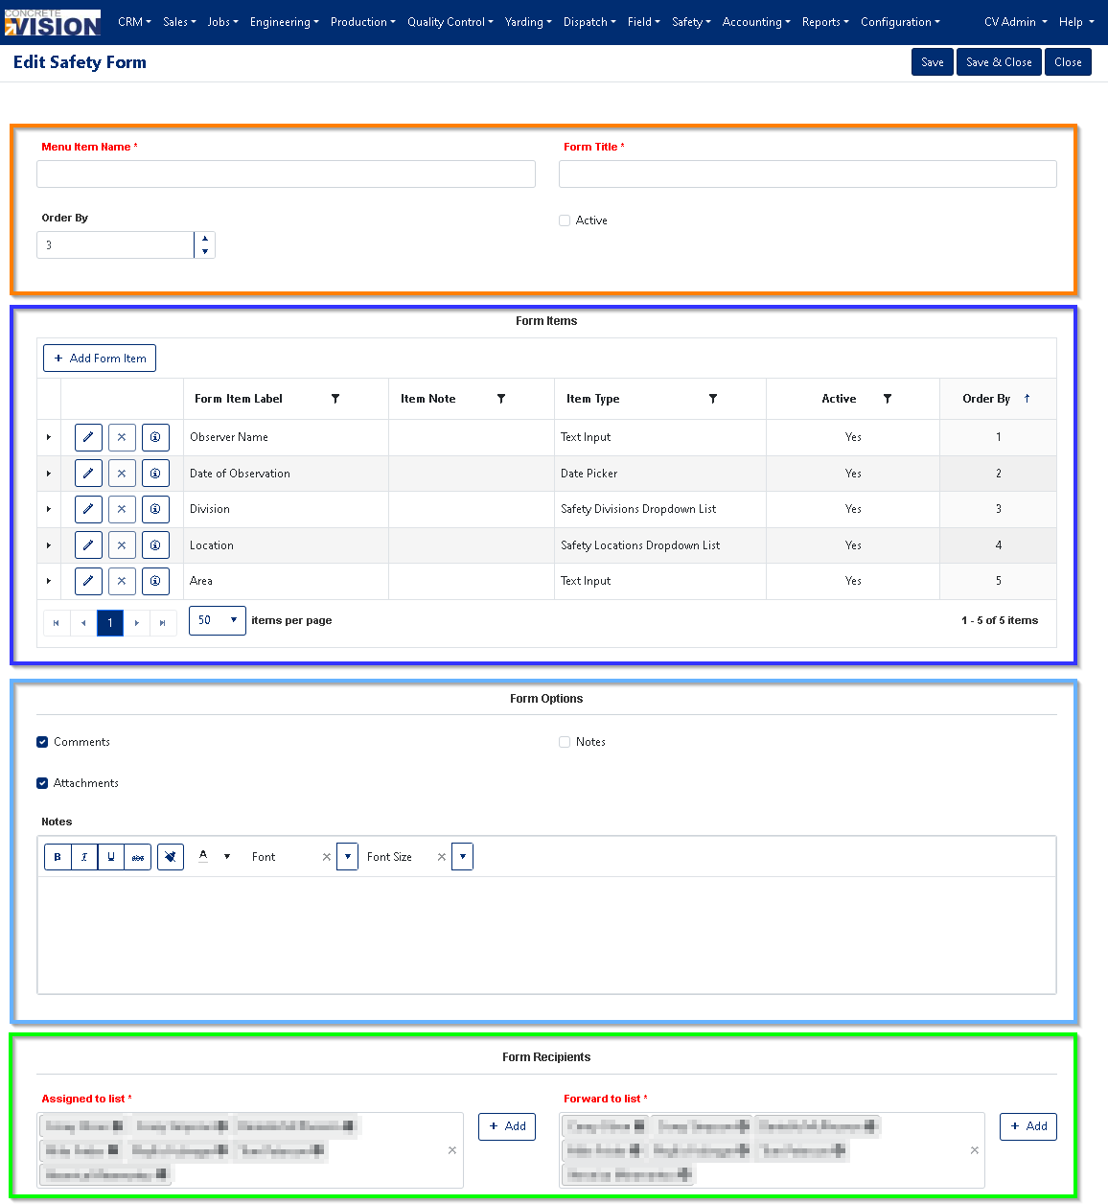Edit the Date of Observation item
Viewport: 1108px width, 1204px height.
pos(88,473)
